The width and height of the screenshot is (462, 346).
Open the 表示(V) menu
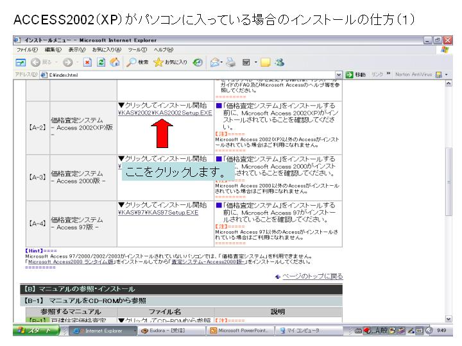77,50
